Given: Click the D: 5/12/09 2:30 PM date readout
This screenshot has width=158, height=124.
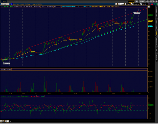Looking at the screenshot, I should (21, 7).
